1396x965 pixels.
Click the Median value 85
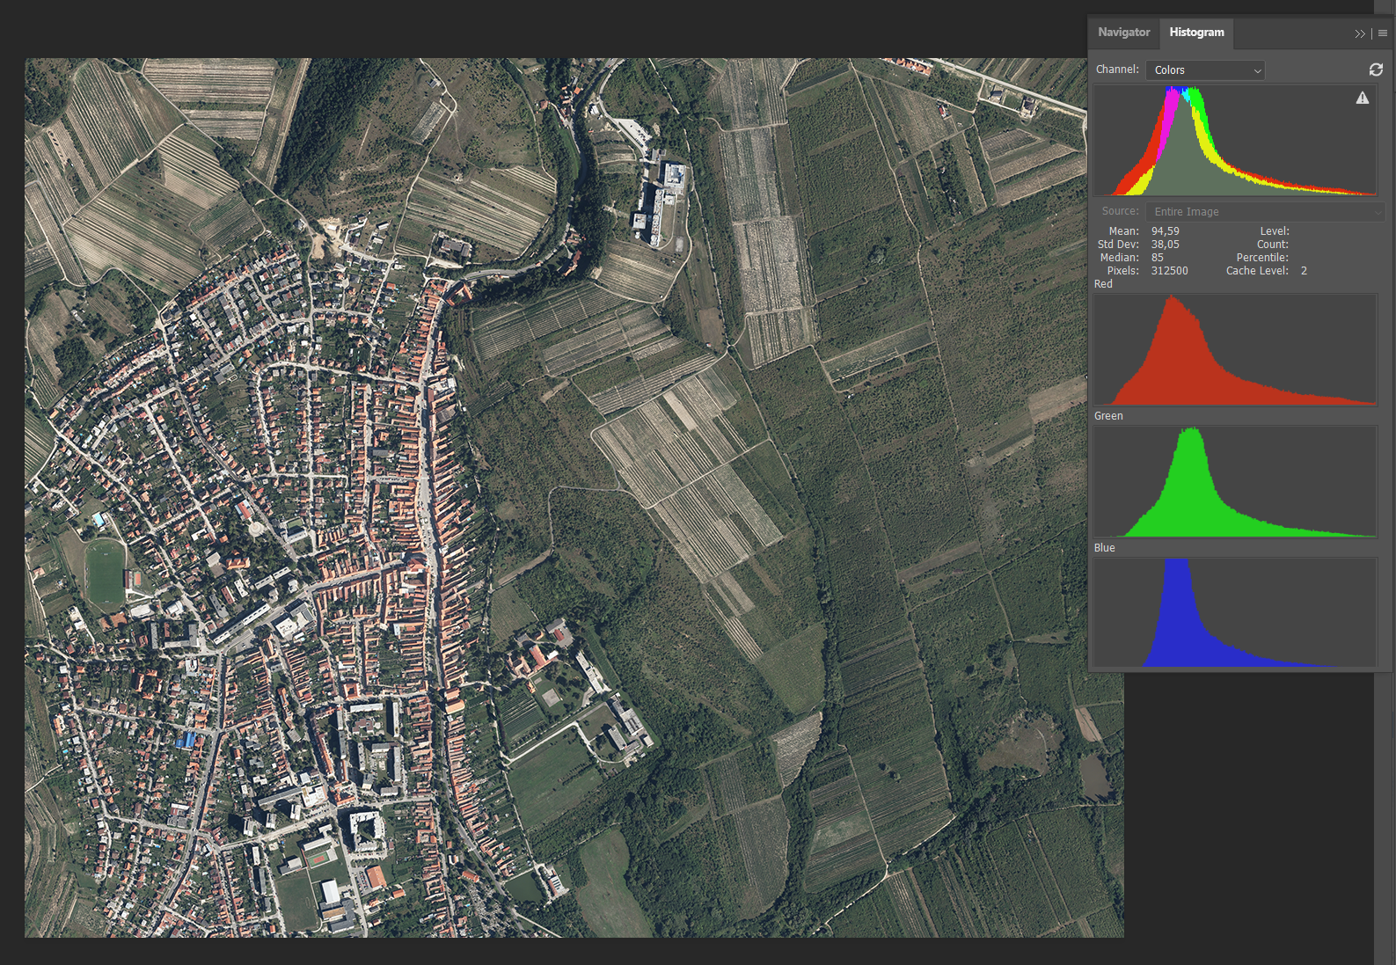coord(1158,258)
